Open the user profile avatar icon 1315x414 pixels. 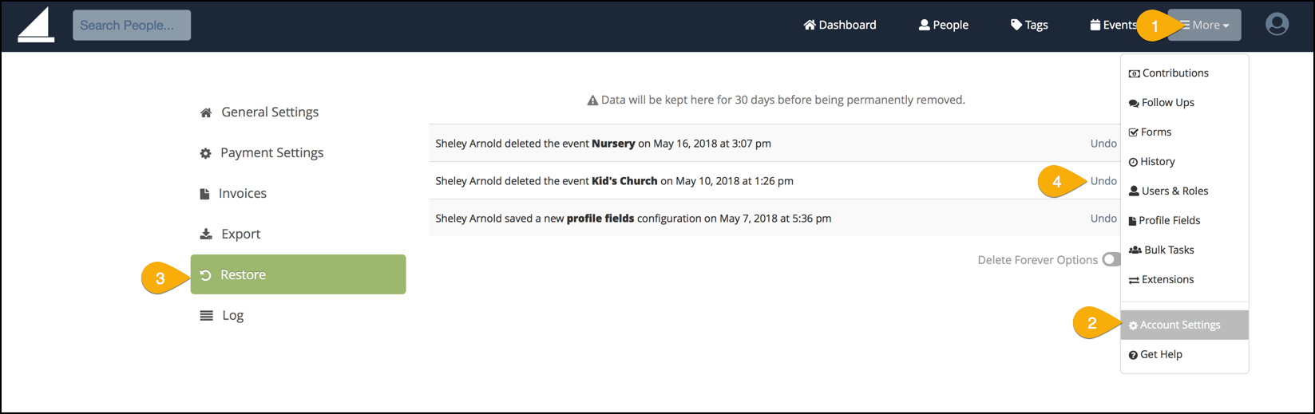1277,25
